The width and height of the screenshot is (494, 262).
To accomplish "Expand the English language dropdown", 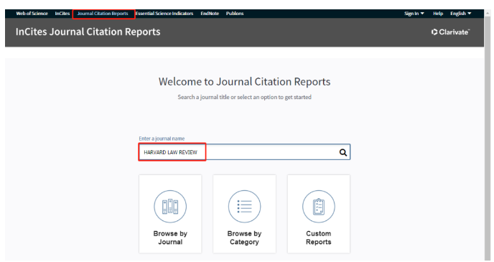I will click(460, 14).
